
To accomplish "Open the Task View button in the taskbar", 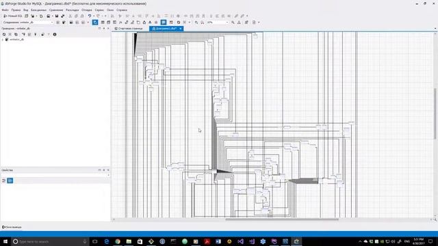I will click(x=95, y=241).
